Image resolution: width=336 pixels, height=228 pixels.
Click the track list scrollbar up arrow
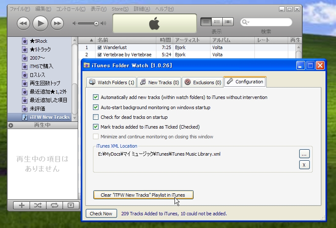tap(298, 47)
